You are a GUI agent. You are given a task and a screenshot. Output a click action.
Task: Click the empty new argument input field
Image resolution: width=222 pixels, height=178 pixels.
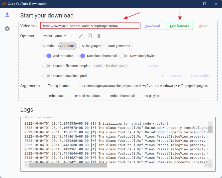pyautogui.click(x=180, y=96)
